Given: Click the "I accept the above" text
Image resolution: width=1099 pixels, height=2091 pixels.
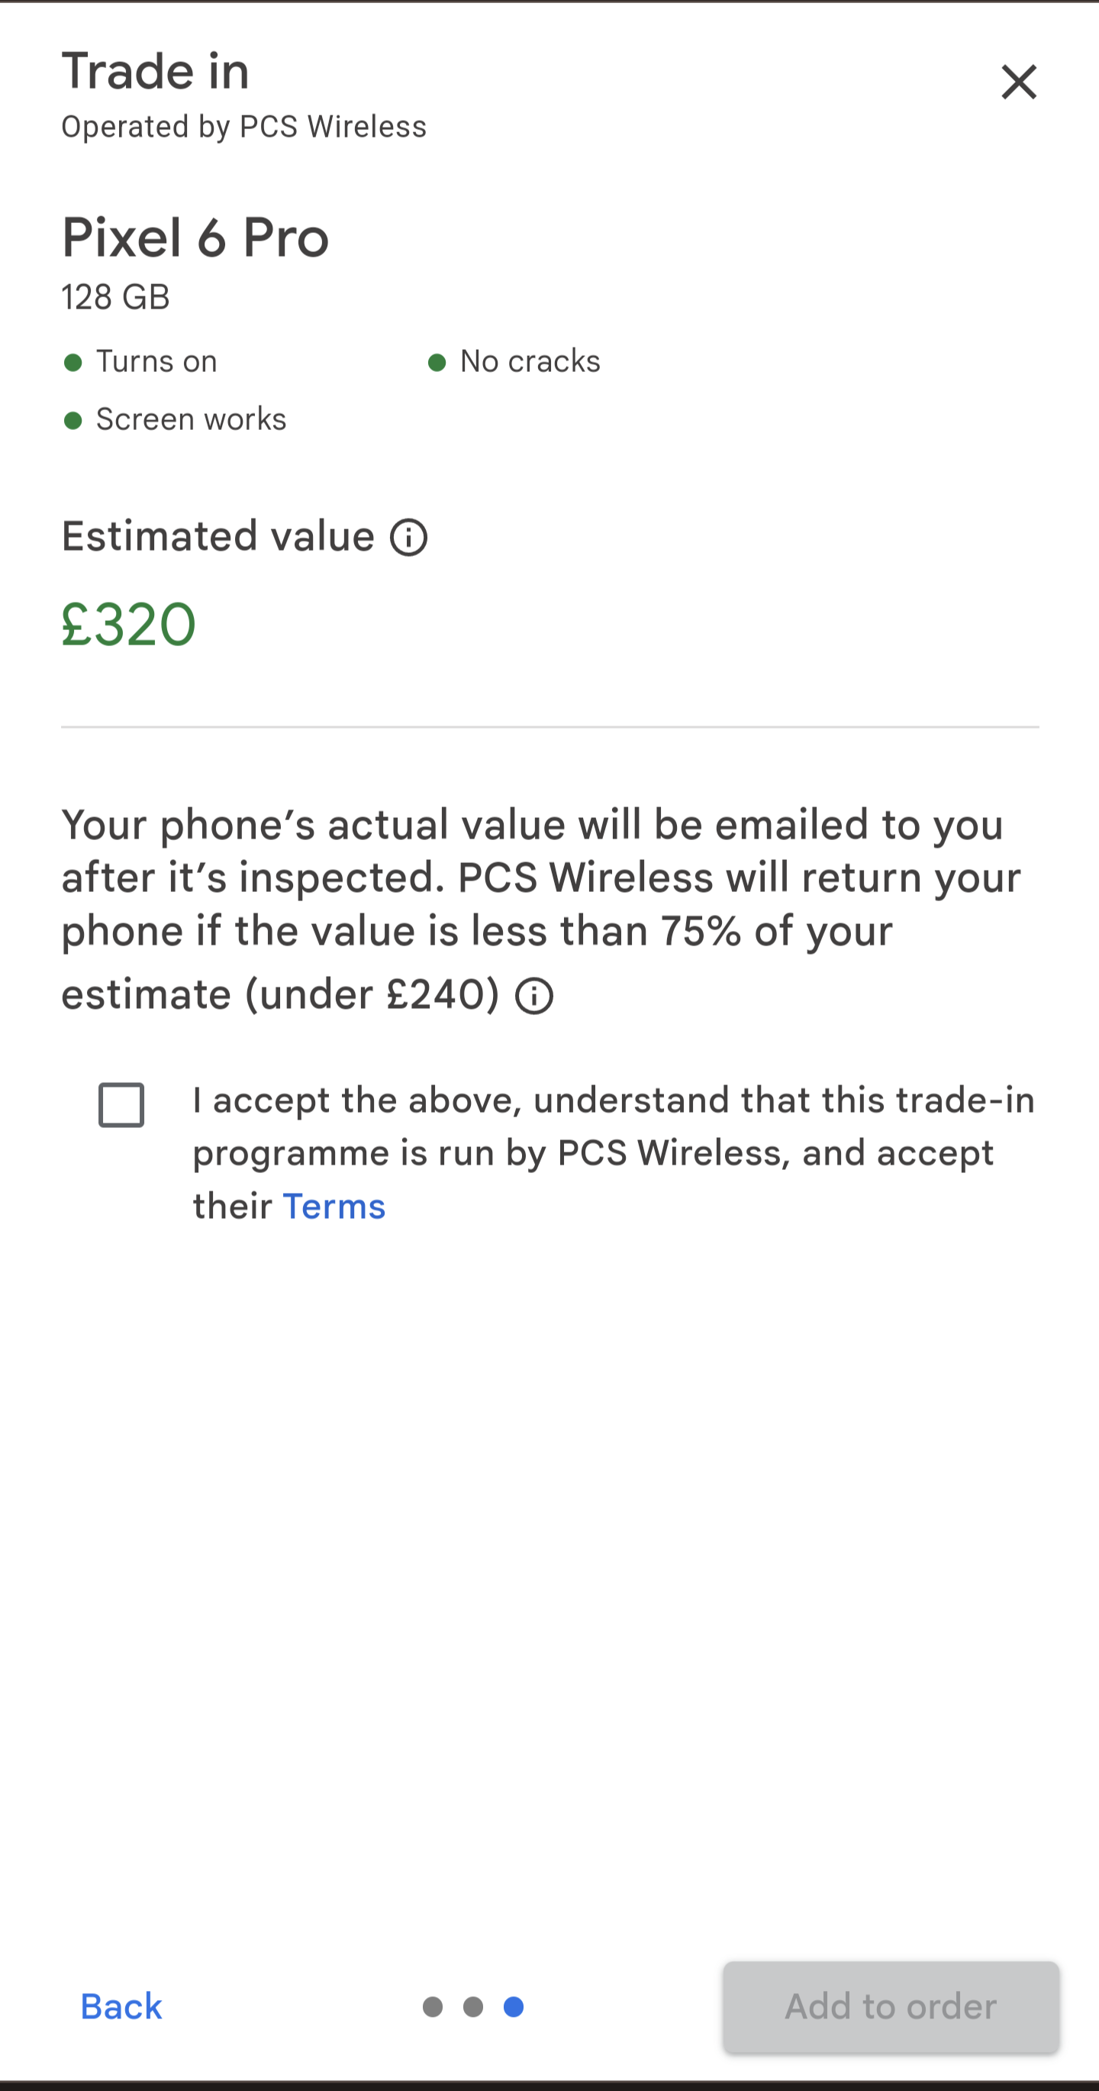Looking at the screenshot, I should [x=612, y=1101].
